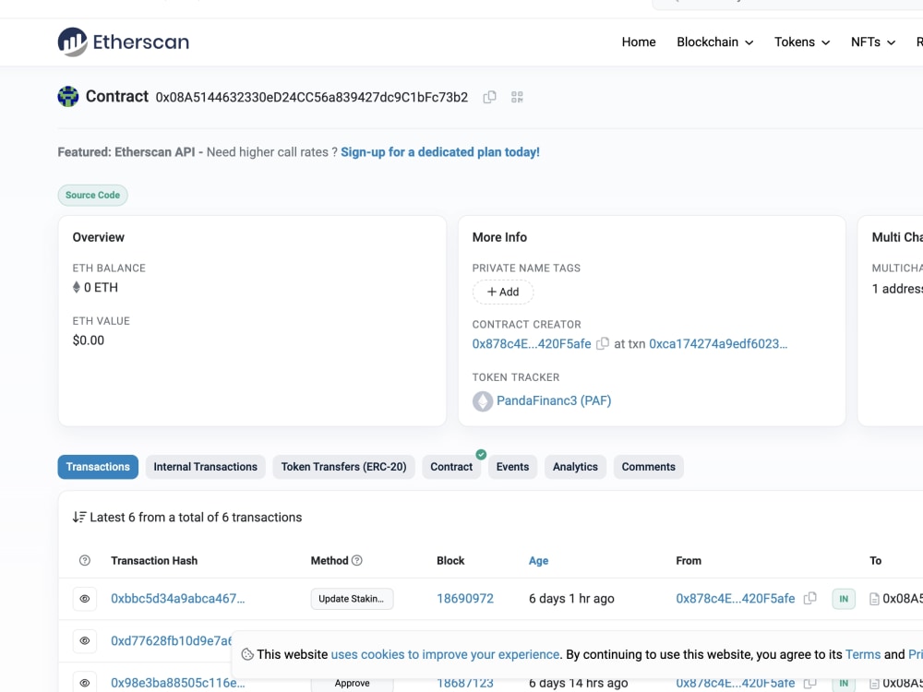Expand the Blockchain menu
This screenshot has height=692, width=923.
click(x=714, y=42)
